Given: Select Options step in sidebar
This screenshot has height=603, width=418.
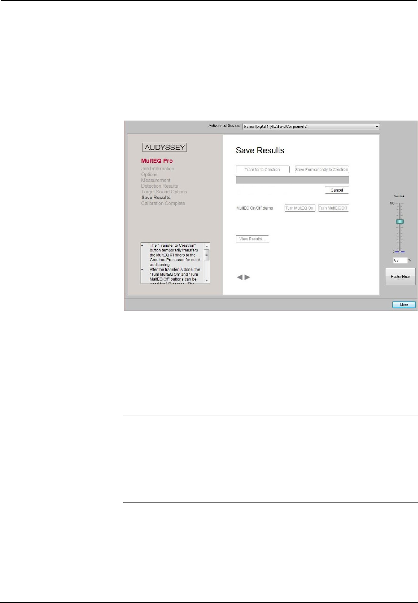Looking at the screenshot, I should tap(149, 174).
